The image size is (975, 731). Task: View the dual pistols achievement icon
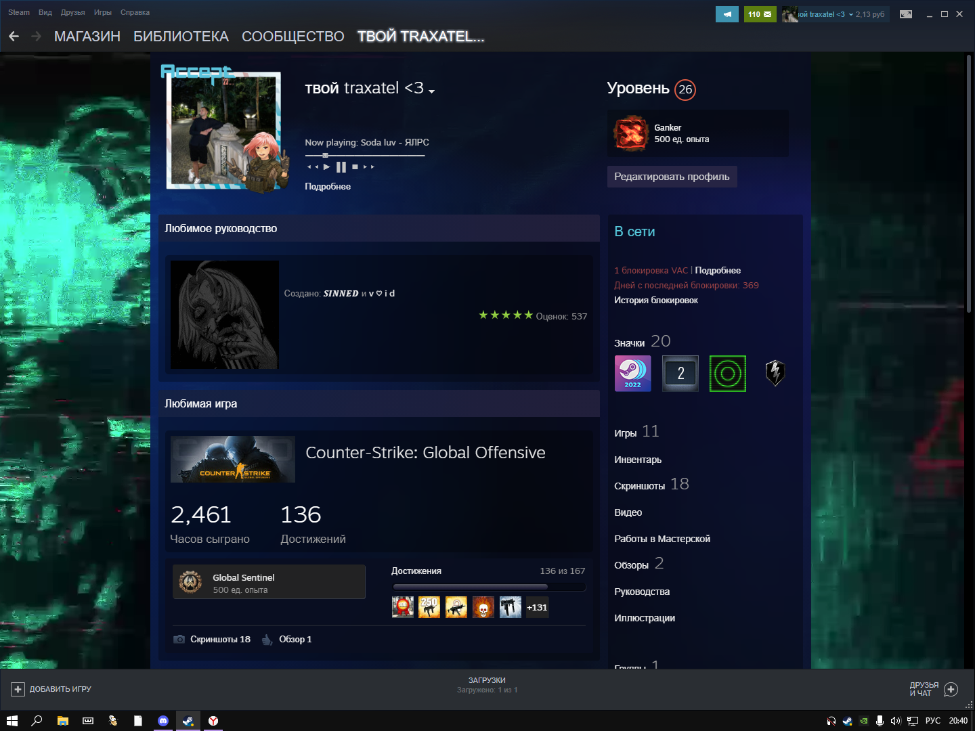pyautogui.click(x=511, y=607)
